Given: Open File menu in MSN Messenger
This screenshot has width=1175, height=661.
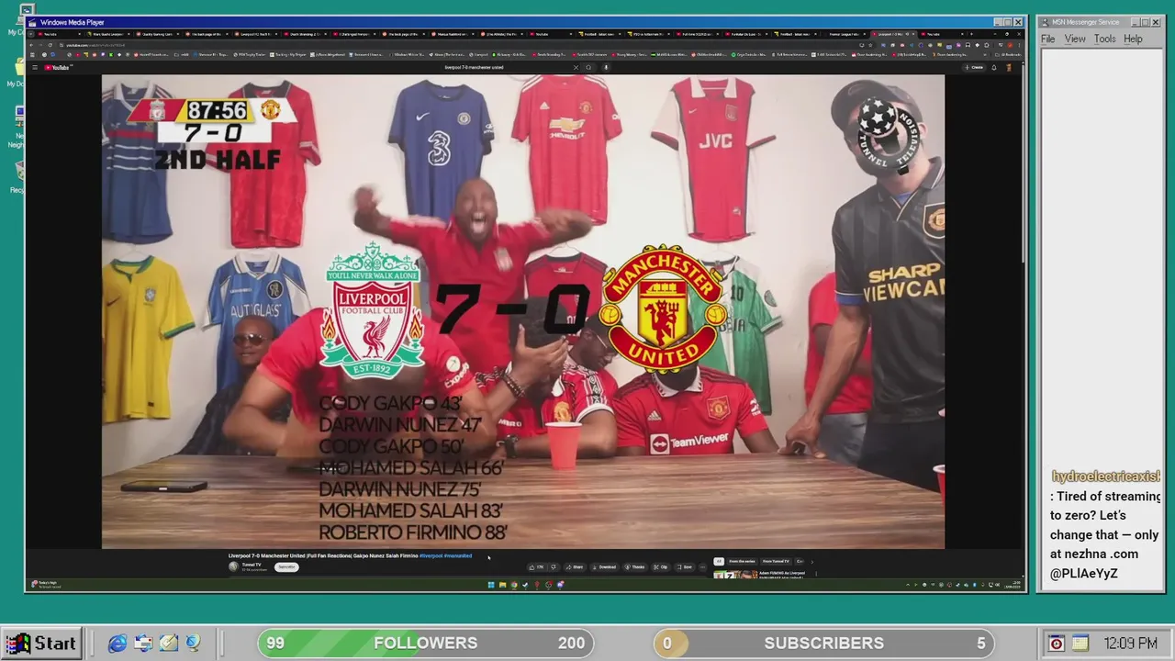Looking at the screenshot, I should [x=1047, y=39].
